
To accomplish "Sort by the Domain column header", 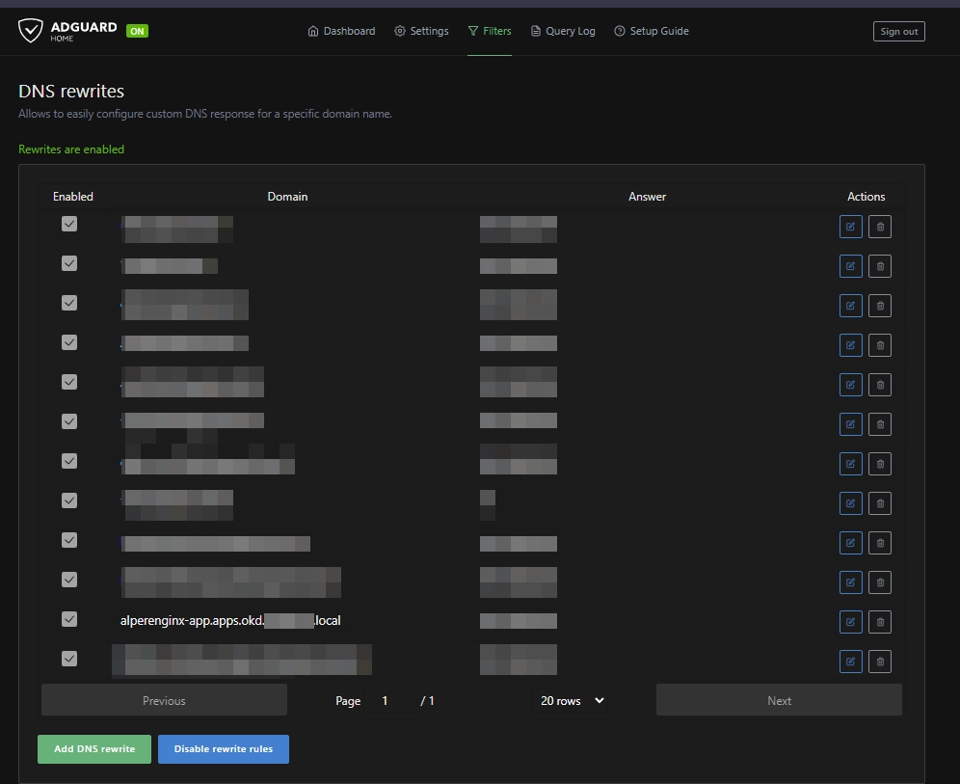I will (x=288, y=197).
